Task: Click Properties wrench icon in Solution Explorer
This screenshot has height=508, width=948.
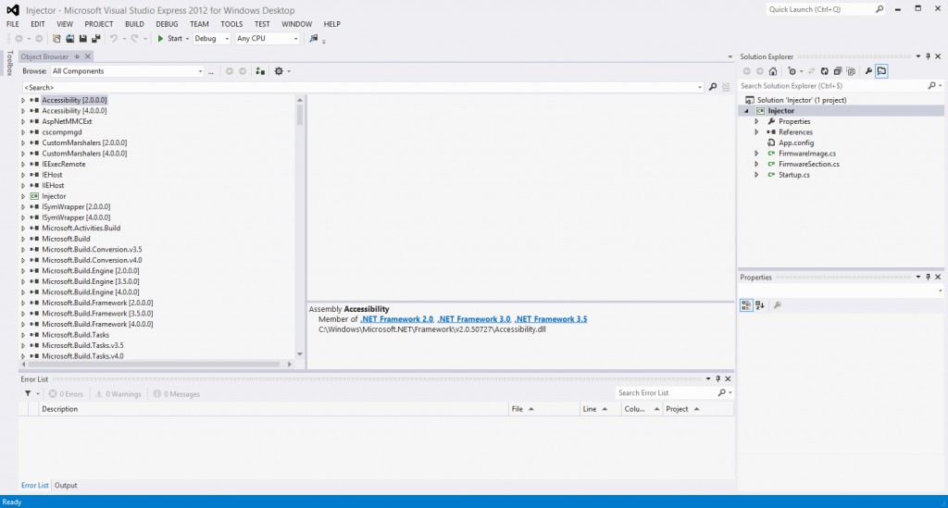Action: click(x=868, y=71)
